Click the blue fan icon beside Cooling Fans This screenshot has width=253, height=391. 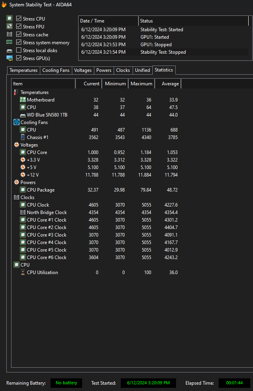(16, 122)
